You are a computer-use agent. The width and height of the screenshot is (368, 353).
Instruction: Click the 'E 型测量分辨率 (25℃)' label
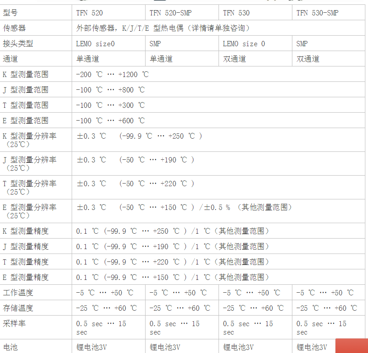[29, 211]
